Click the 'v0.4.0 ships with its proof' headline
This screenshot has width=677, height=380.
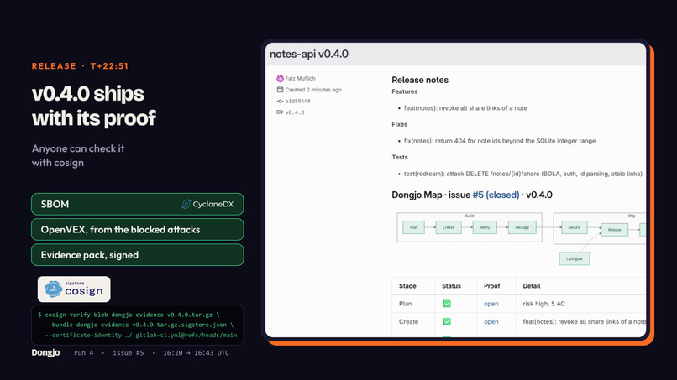[x=94, y=106]
